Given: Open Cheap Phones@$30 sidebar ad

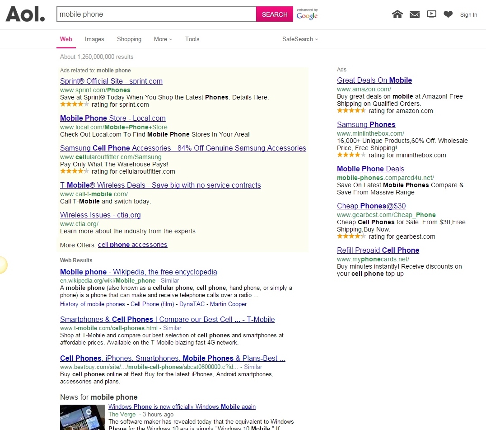Looking at the screenshot, I should click(x=371, y=206).
